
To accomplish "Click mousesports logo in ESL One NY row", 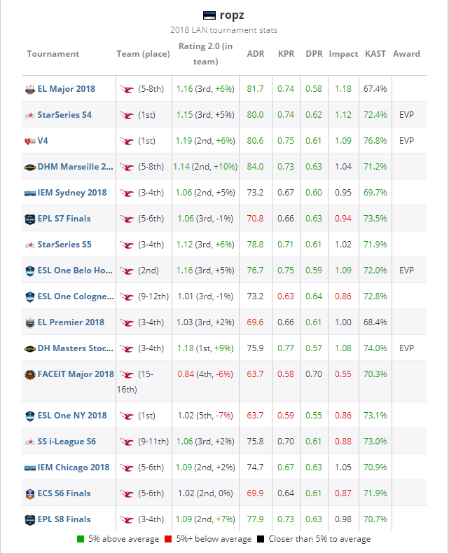I will [127, 416].
